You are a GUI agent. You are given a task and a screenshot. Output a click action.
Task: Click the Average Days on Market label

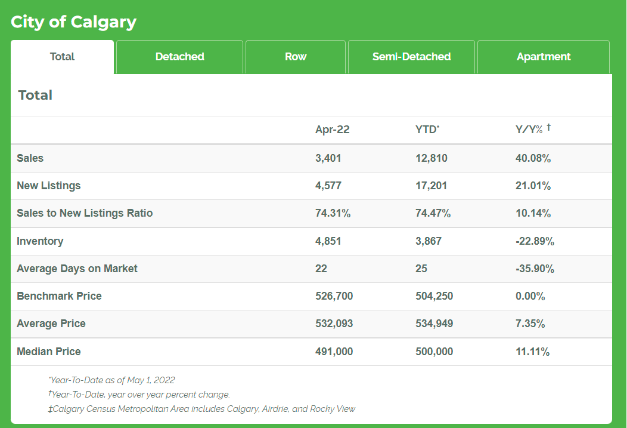click(77, 269)
